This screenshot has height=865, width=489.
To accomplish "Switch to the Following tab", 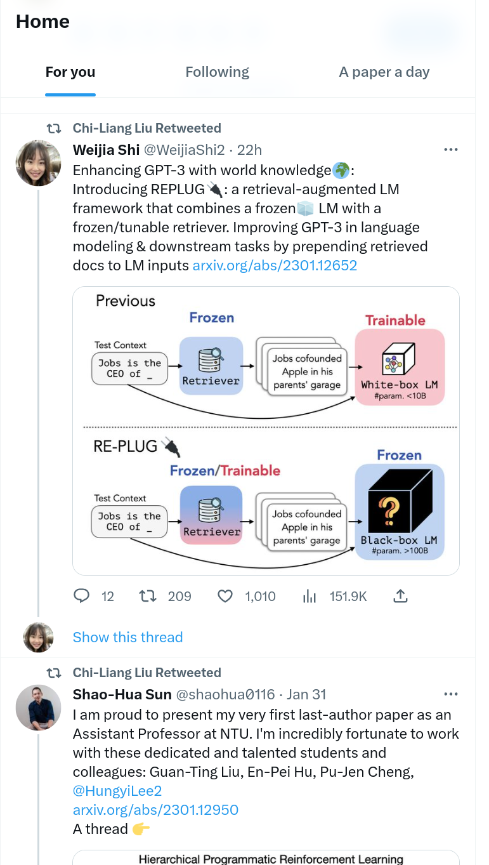I will [217, 72].
